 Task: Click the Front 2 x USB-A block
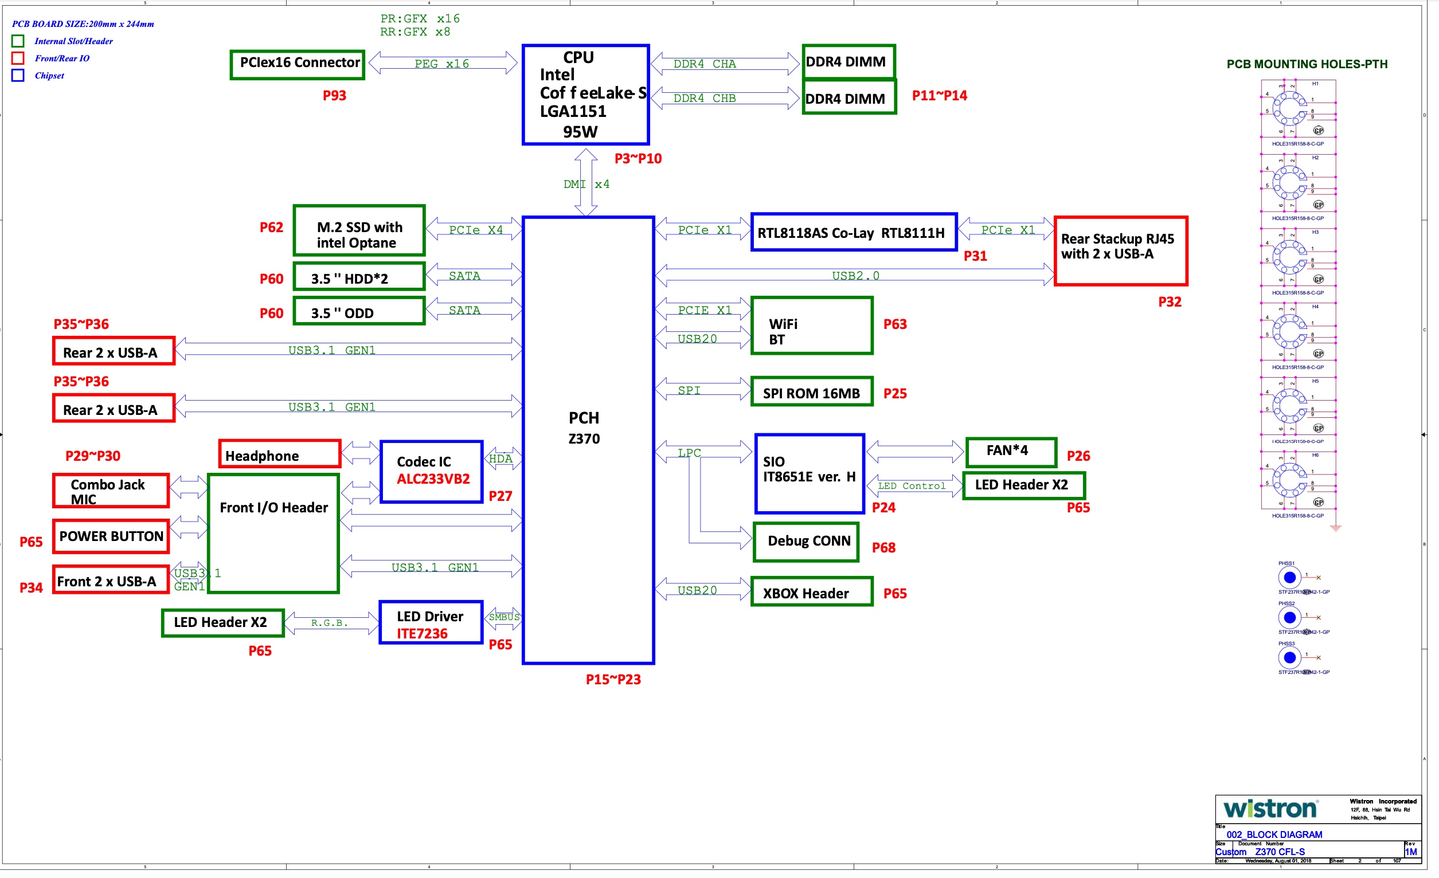point(111,579)
